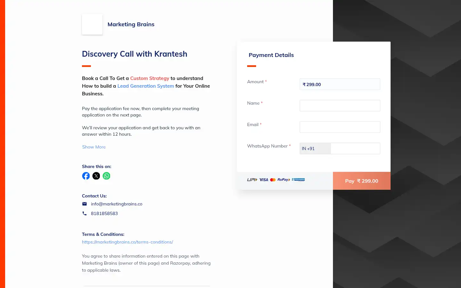Open the terms-conditions URL link

click(x=127, y=242)
